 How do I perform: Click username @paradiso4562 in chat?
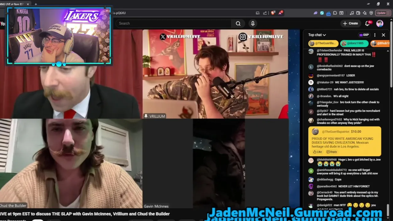[327, 186]
